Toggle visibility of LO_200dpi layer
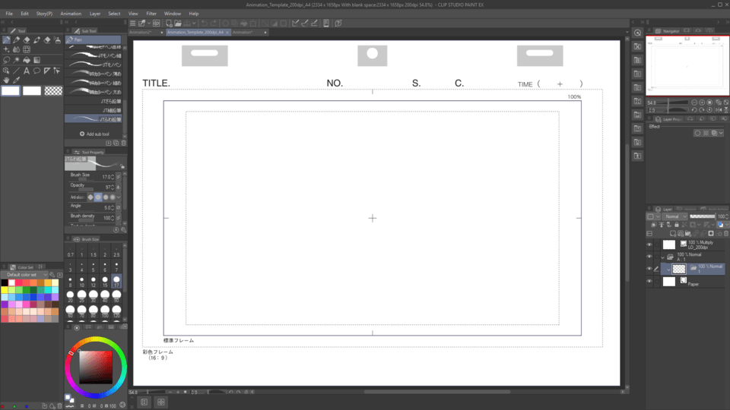 [x=649, y=244]
